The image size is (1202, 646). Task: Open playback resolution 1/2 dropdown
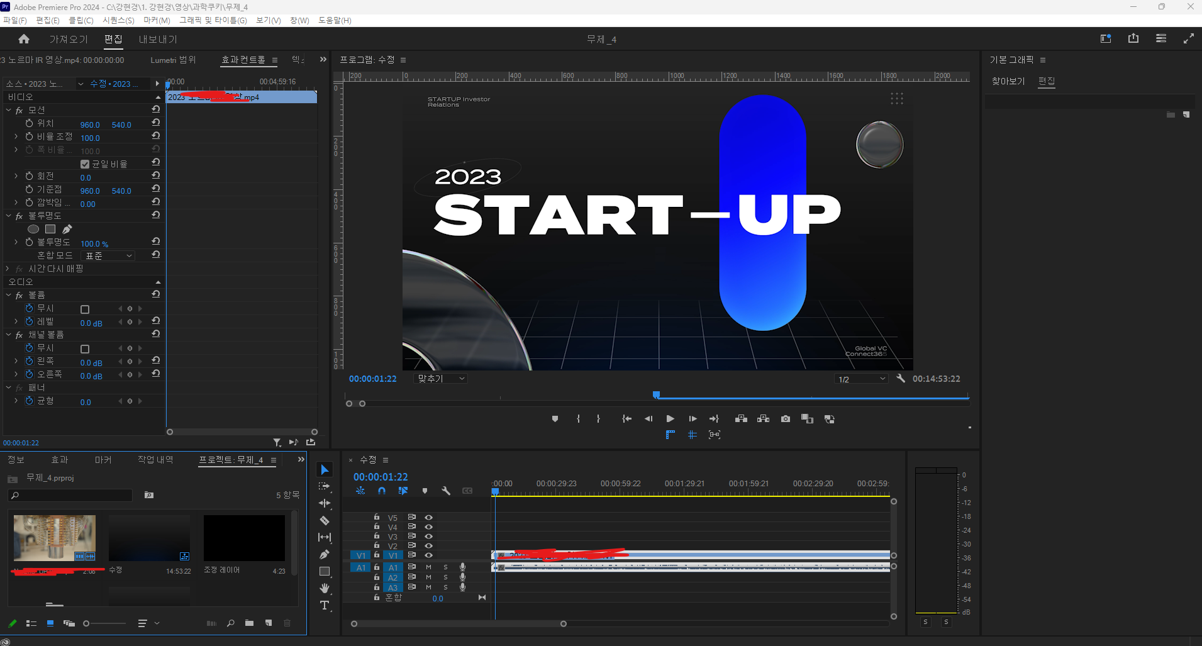click(860, 379)
